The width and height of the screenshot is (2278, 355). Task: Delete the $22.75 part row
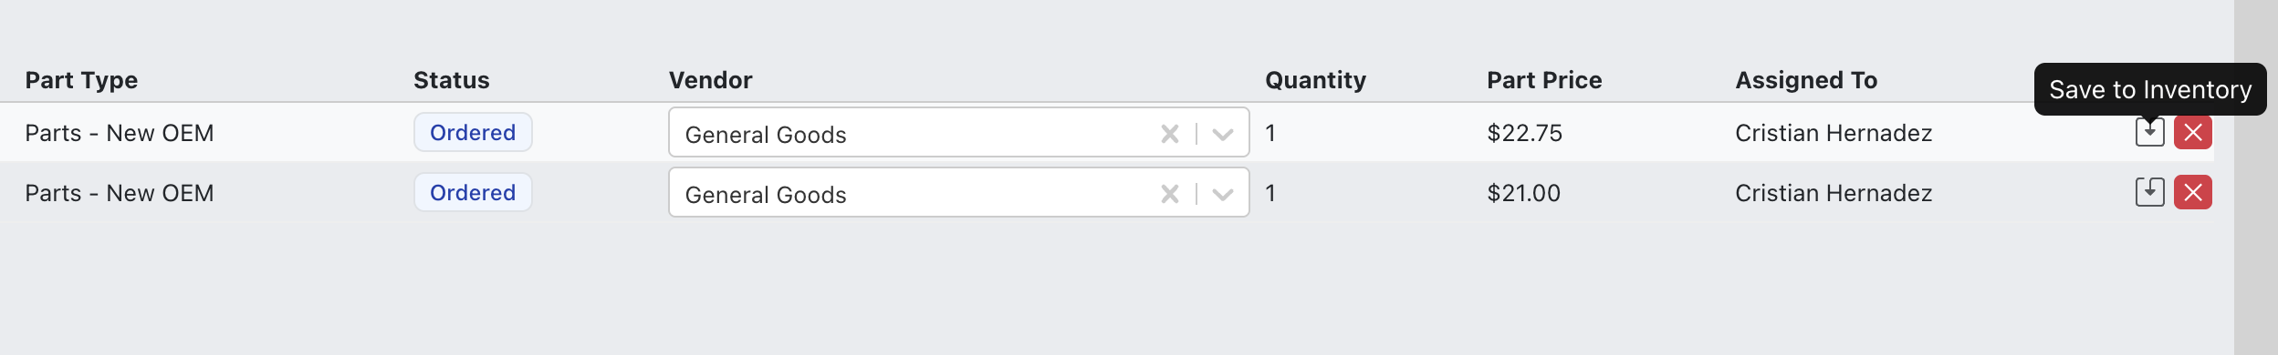(x=2192, y=133)
